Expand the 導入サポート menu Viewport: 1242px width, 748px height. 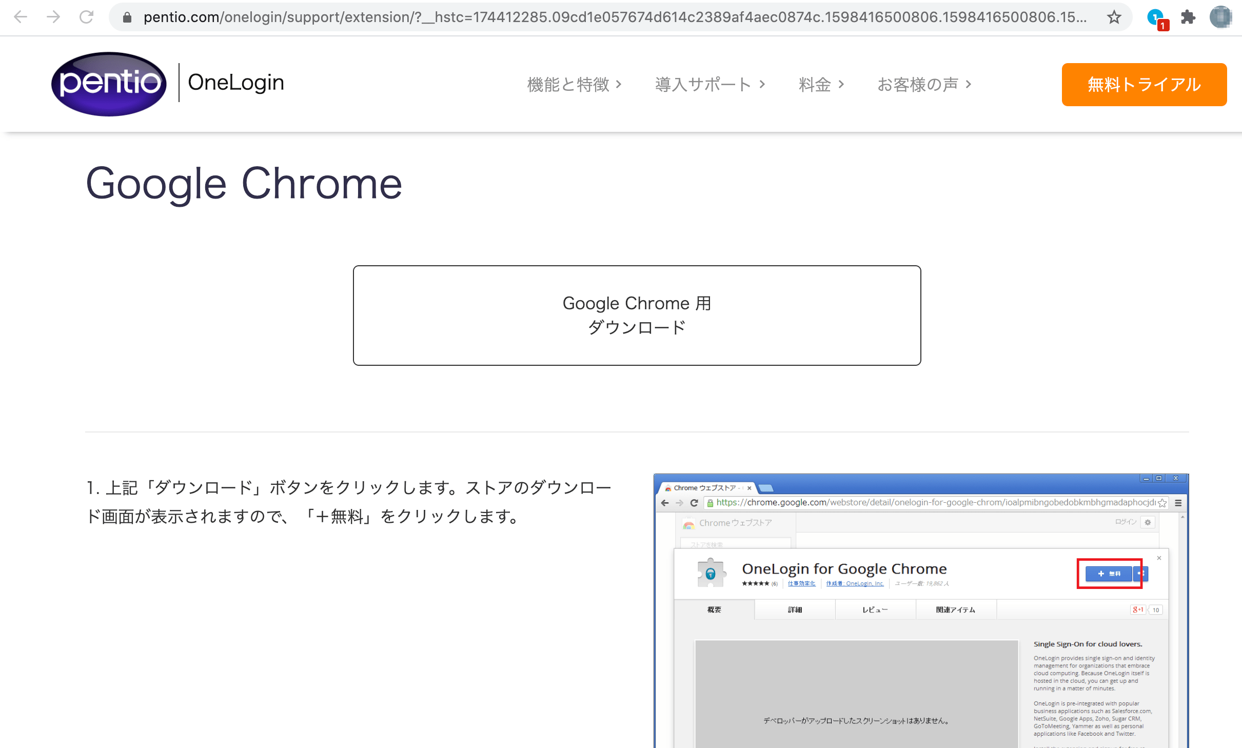pyautogui.click(x=711, y=84)
